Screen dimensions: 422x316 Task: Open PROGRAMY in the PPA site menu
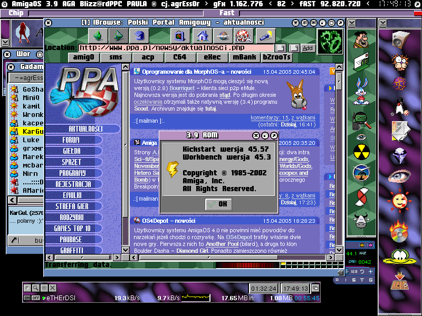tap(73, 173)
